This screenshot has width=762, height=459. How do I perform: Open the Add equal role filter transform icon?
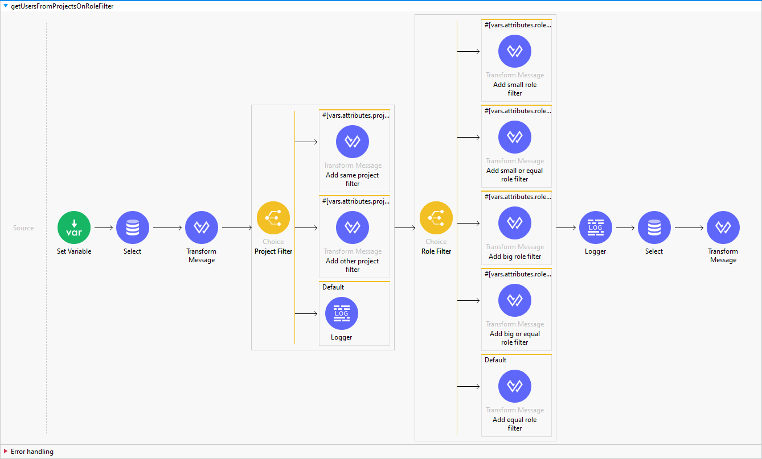point(515,386)
